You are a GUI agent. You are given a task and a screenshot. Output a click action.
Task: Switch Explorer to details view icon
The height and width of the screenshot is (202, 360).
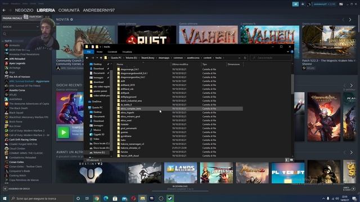click(287, 160)
